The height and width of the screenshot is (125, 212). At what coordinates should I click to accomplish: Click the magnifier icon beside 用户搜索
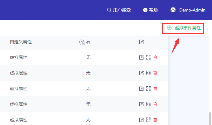109,10
